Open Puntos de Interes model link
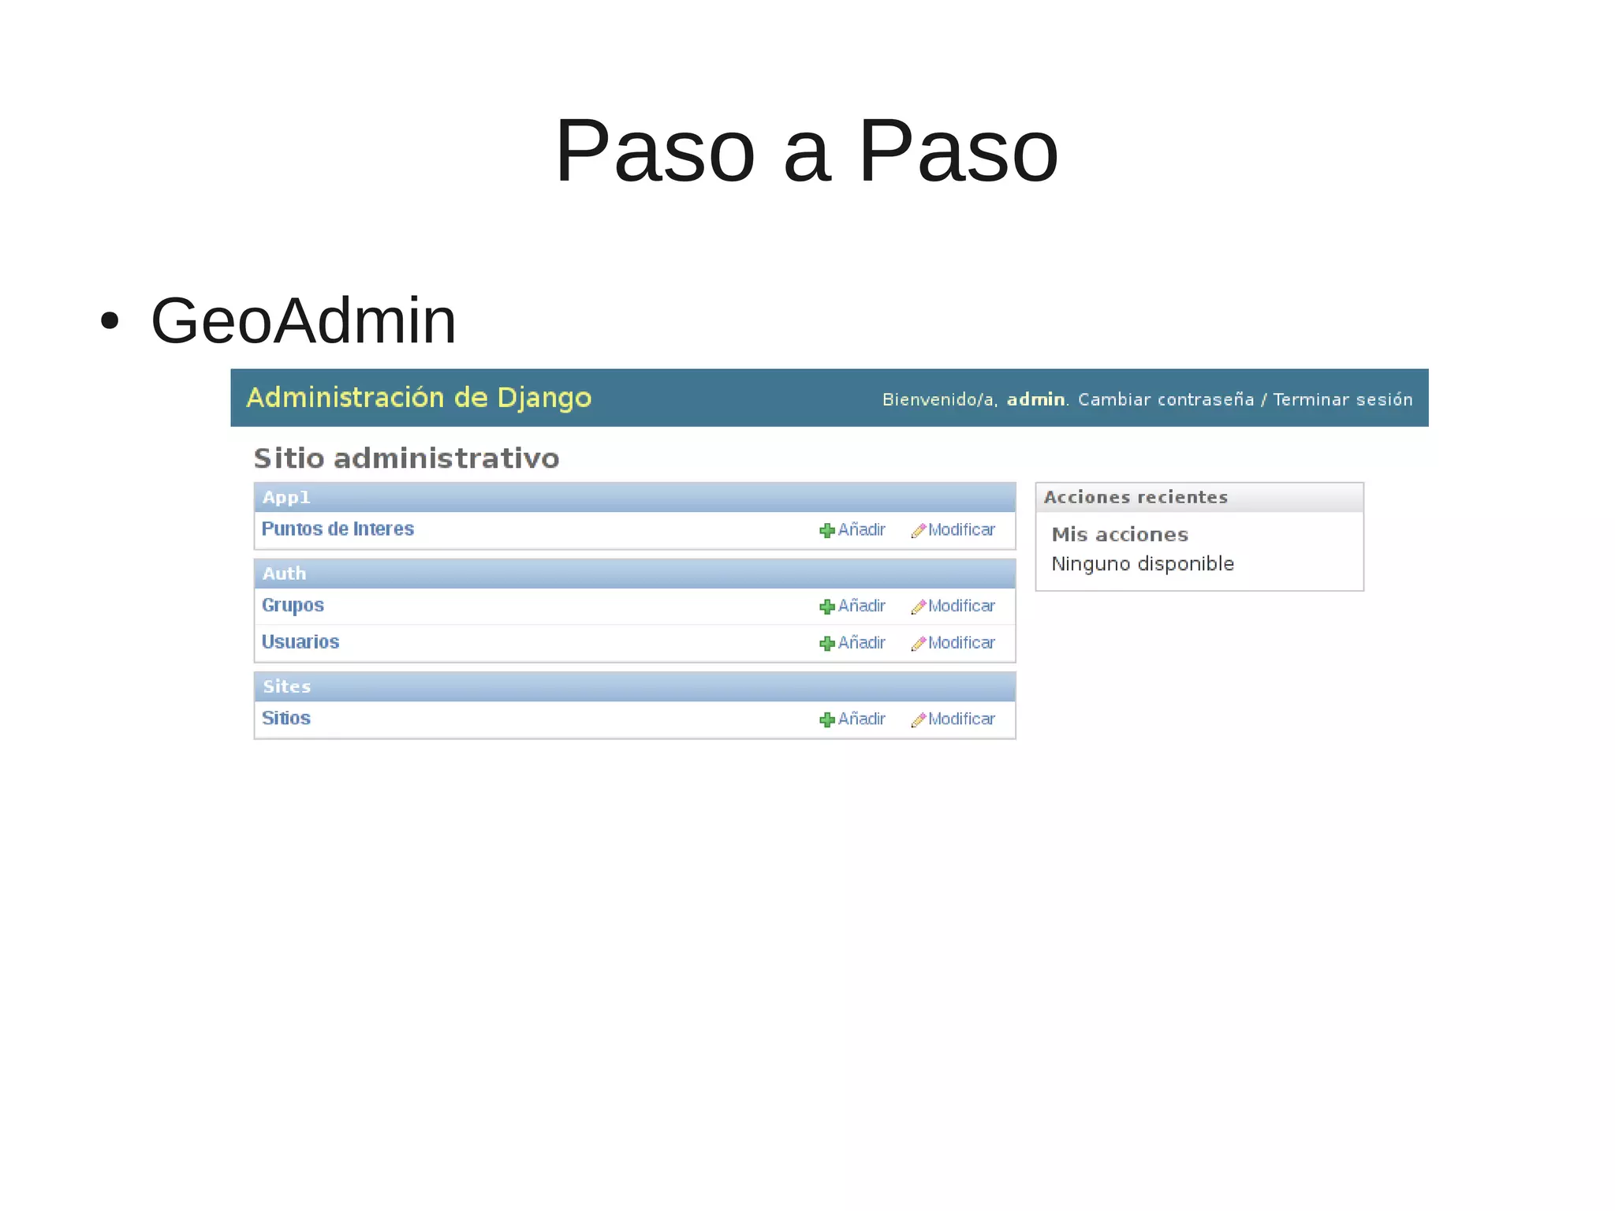The image size is (1615, 1211). [x=338, y=529]
